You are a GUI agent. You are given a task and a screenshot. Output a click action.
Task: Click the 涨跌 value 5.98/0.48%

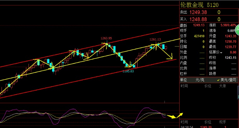[228, 25]
